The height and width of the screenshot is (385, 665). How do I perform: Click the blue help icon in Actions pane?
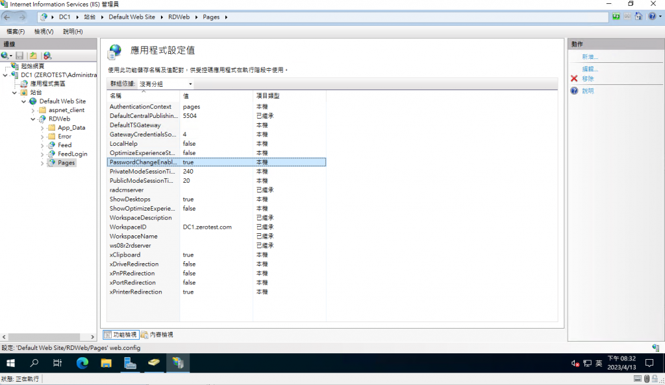pyautogui.click(x=574, y=91)
